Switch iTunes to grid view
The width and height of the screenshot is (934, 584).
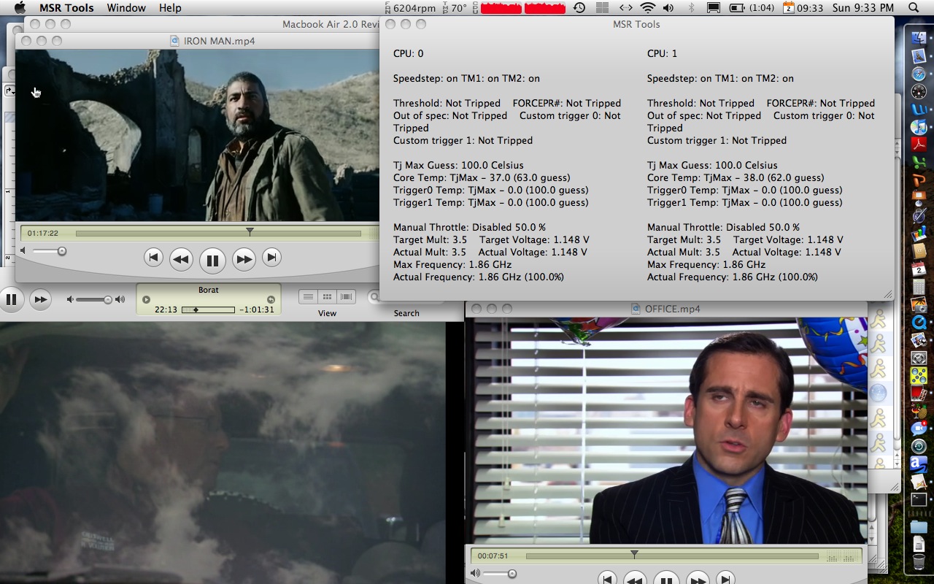327,296
